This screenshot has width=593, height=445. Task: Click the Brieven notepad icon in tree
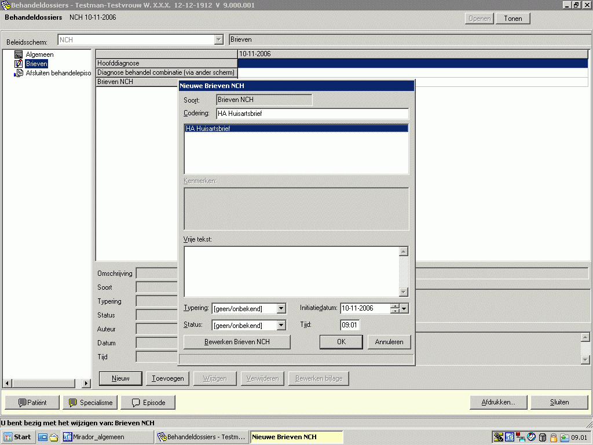click(x=19, y=64)
